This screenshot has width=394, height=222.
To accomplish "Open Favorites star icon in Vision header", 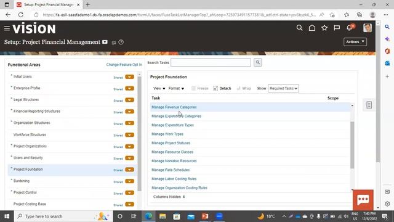I will pos(324,28).
